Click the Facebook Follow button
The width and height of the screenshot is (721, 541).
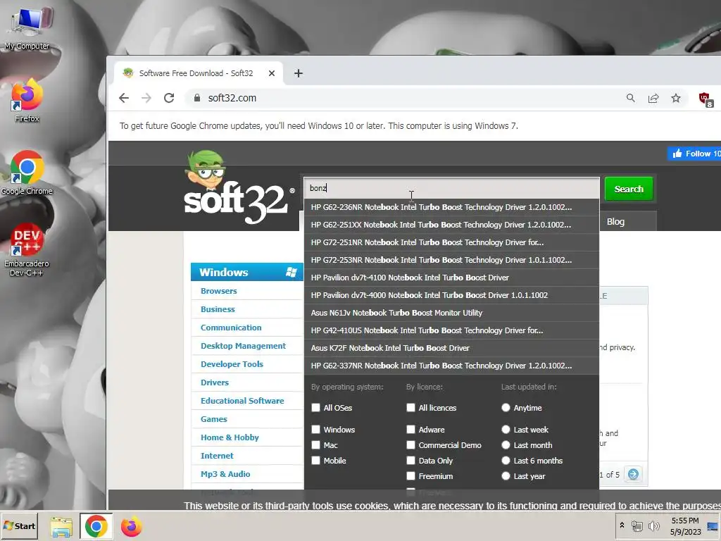tap(694, 154)
